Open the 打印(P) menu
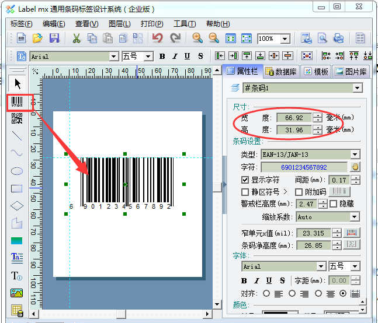Screen dimensions: 378x323 click(x=152, y=24)
